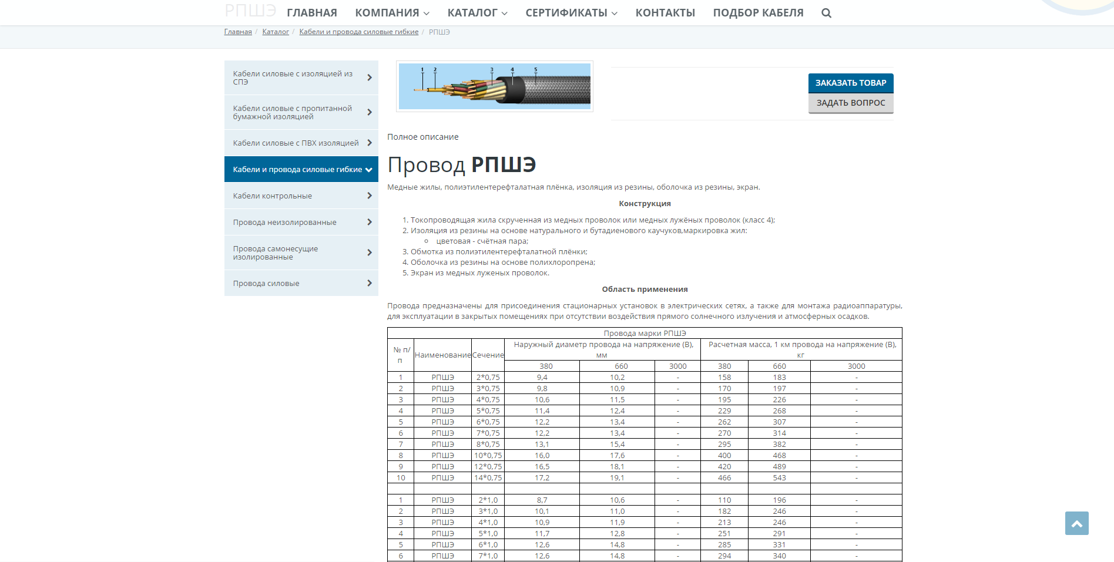Click the table title Провода марки РПШЭ

click(x=645, y=333)
